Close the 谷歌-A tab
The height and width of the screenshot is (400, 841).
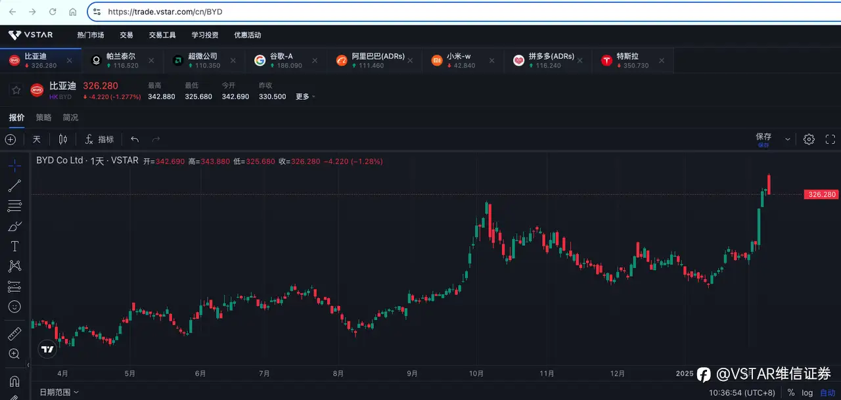[315, 60]
